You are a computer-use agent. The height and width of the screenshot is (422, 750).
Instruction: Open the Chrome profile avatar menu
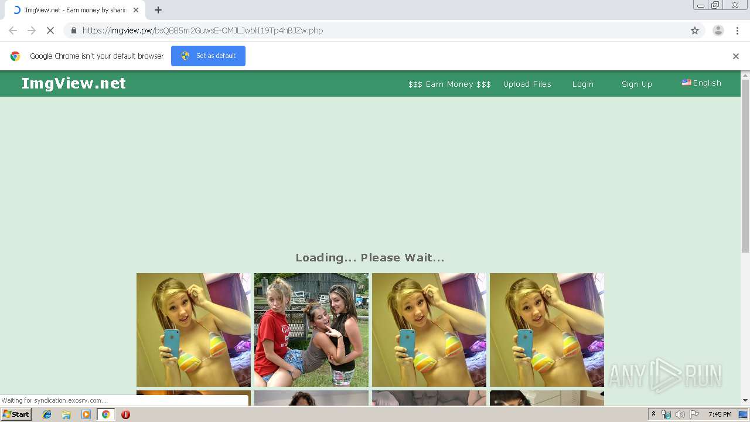718,30
